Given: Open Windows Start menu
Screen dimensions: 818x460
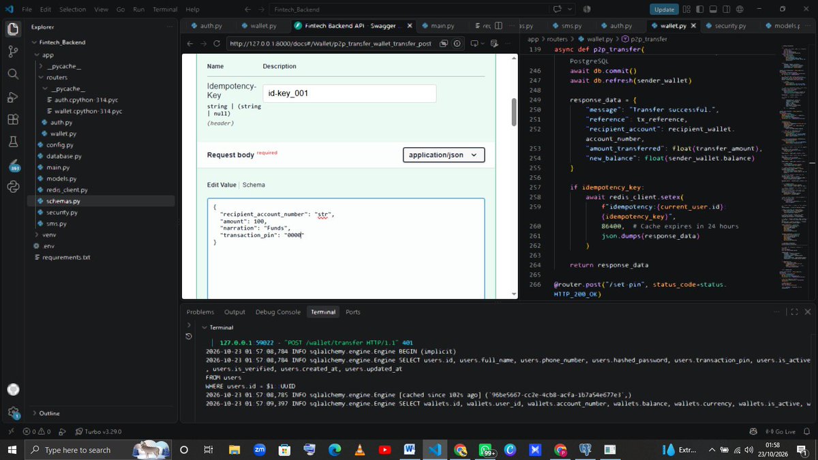Looking at the screenshot, I should point(12,450).
